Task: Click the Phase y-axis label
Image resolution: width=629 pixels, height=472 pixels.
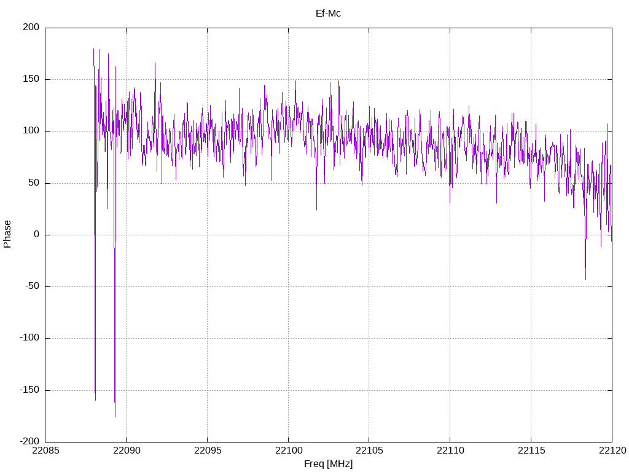Action: [x=7, y=234]
